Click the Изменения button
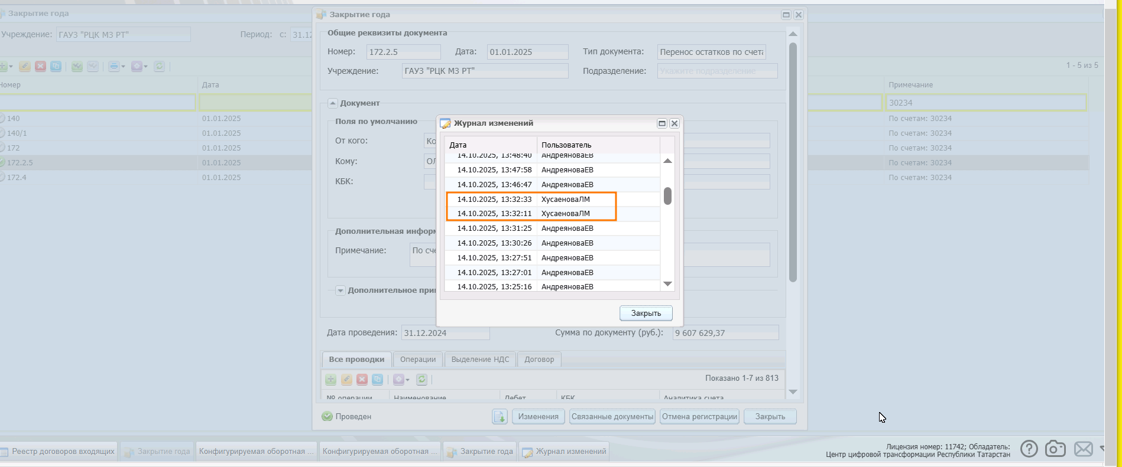Image resolution: width=1122 pixels, height=467 pixels. [x=538, y=417]
